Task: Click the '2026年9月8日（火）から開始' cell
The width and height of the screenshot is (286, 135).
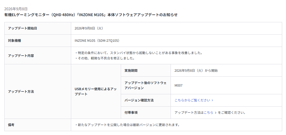Action: click(x=226, y=70)
